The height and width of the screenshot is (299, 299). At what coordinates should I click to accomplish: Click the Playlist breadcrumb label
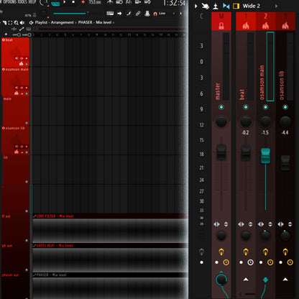coord(41,22)
